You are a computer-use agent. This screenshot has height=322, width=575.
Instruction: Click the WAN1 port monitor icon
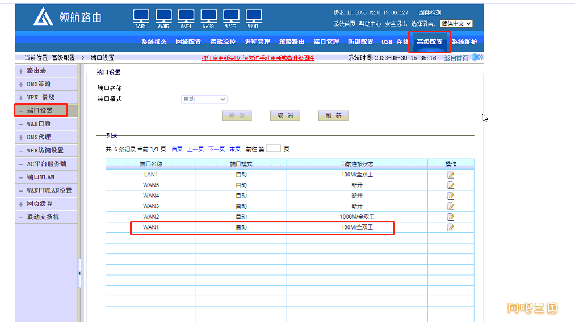253,16
